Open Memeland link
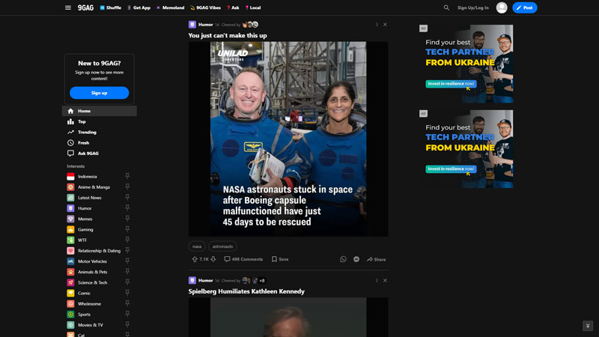 171,7
